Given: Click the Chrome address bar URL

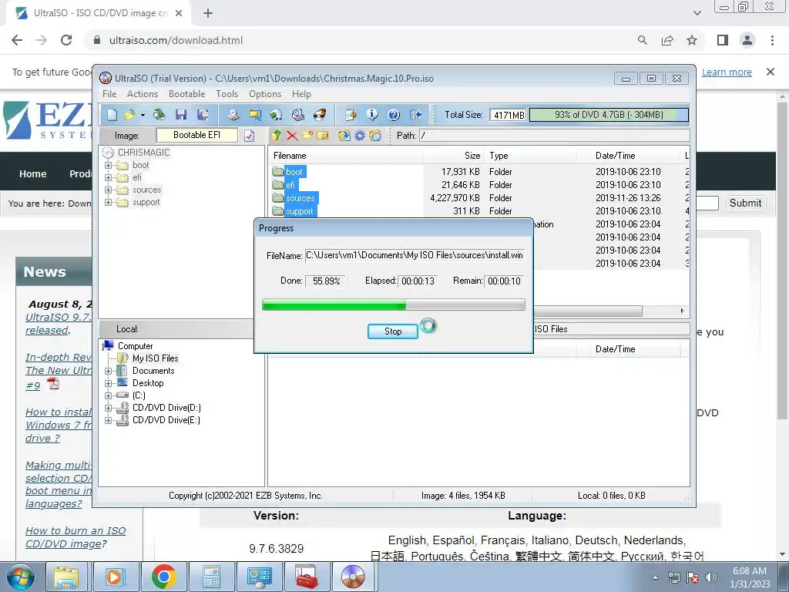Looking at the screenshot, I should (x=176, y=40).
